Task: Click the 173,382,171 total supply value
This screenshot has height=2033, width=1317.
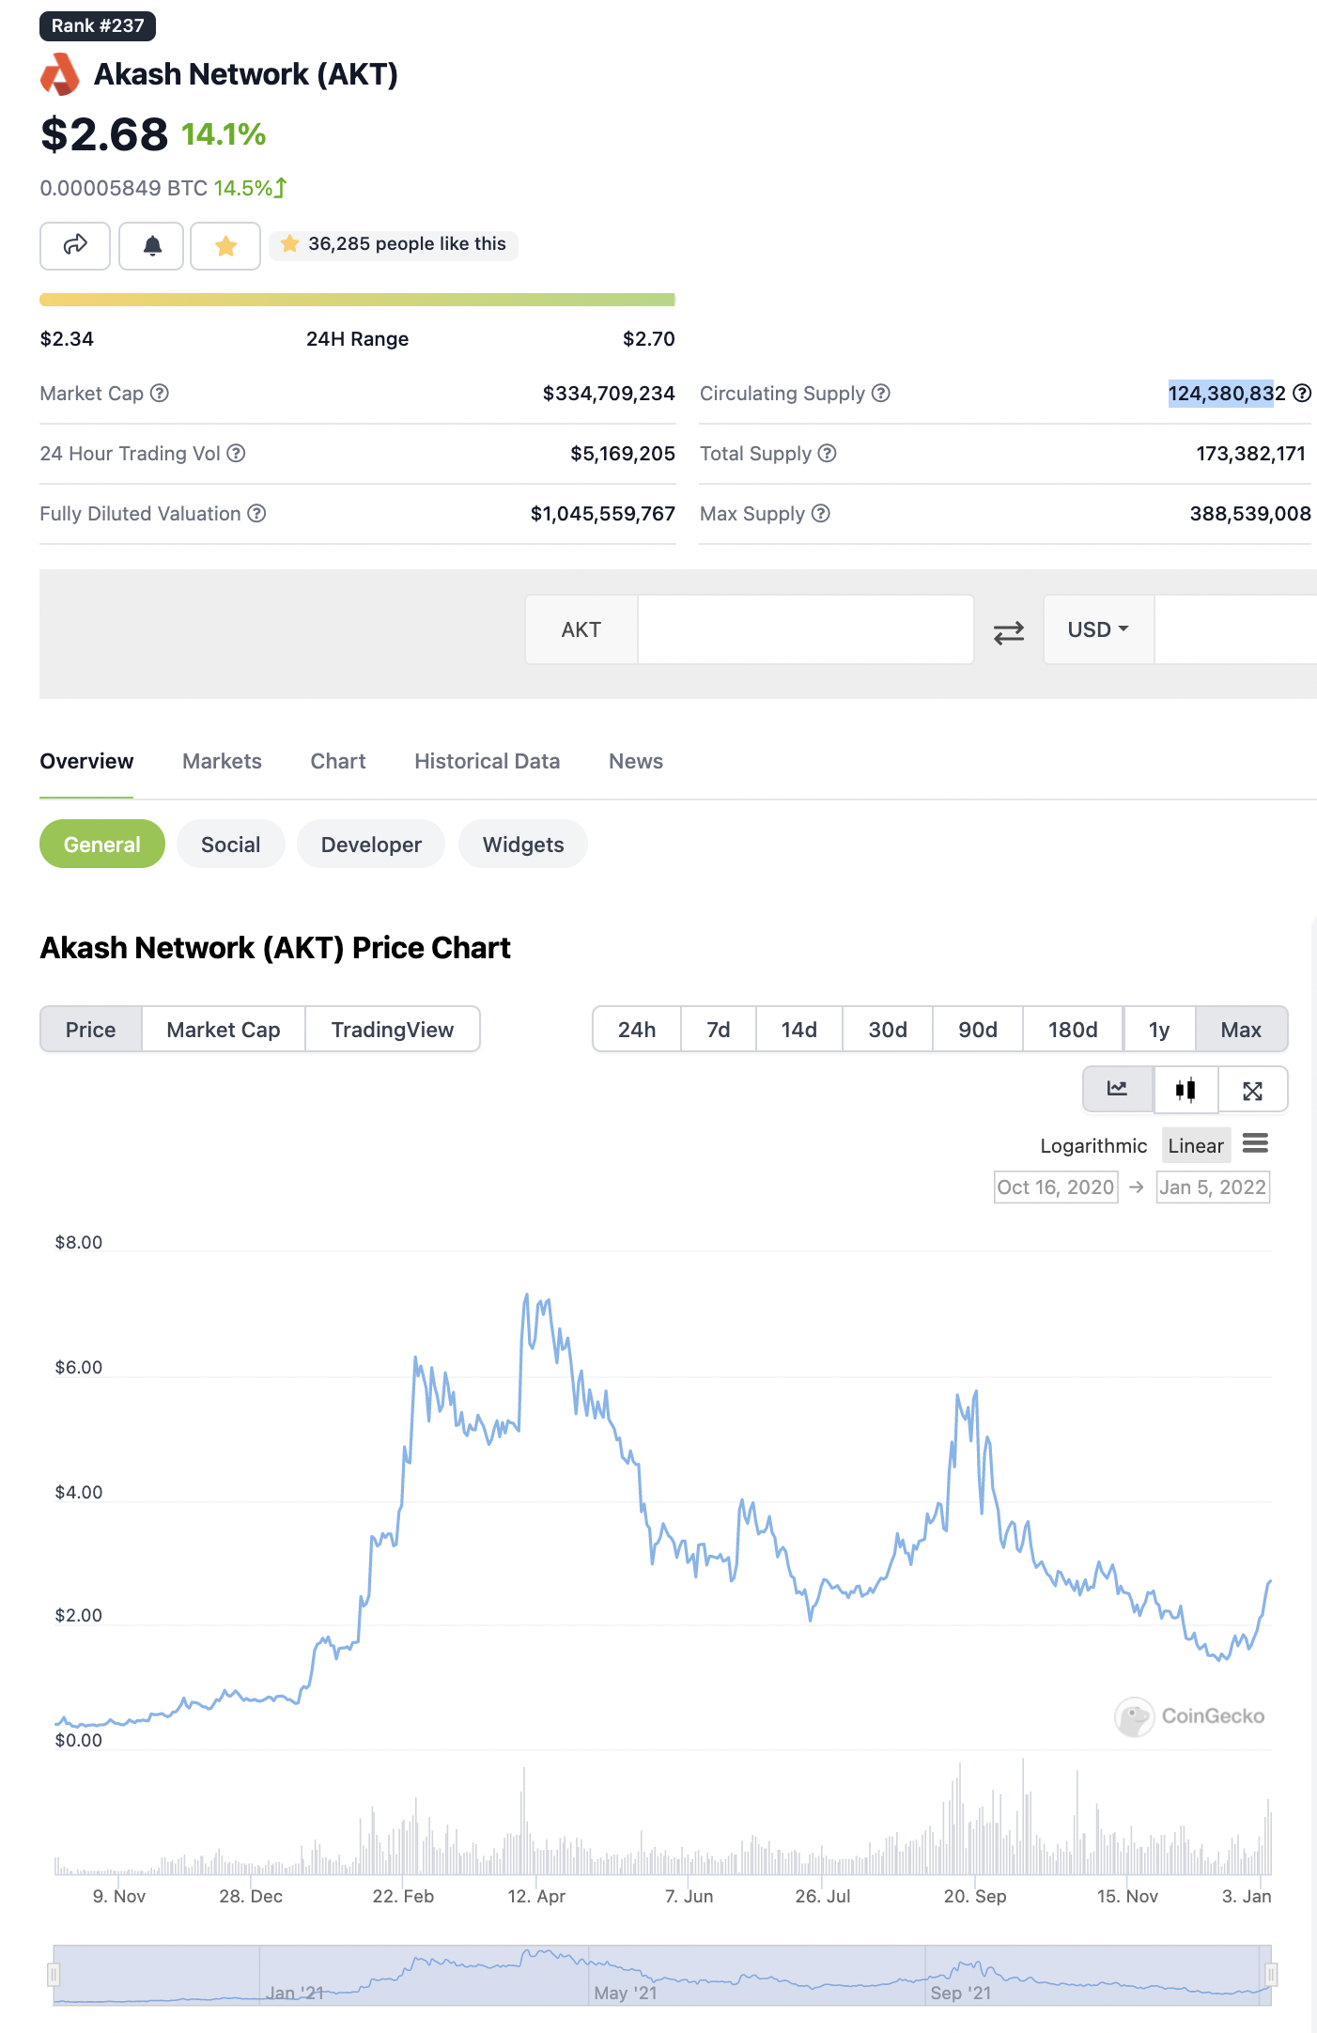Action: (x=1250, y=454)
